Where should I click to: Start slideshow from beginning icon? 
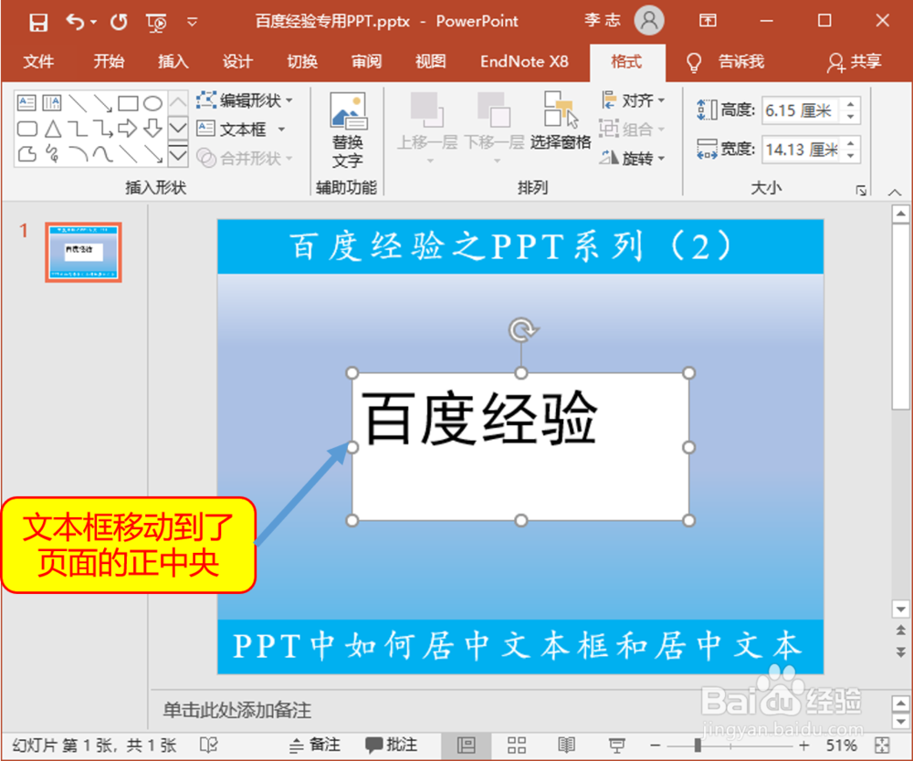pyautogui.click(x=157, y=23)
